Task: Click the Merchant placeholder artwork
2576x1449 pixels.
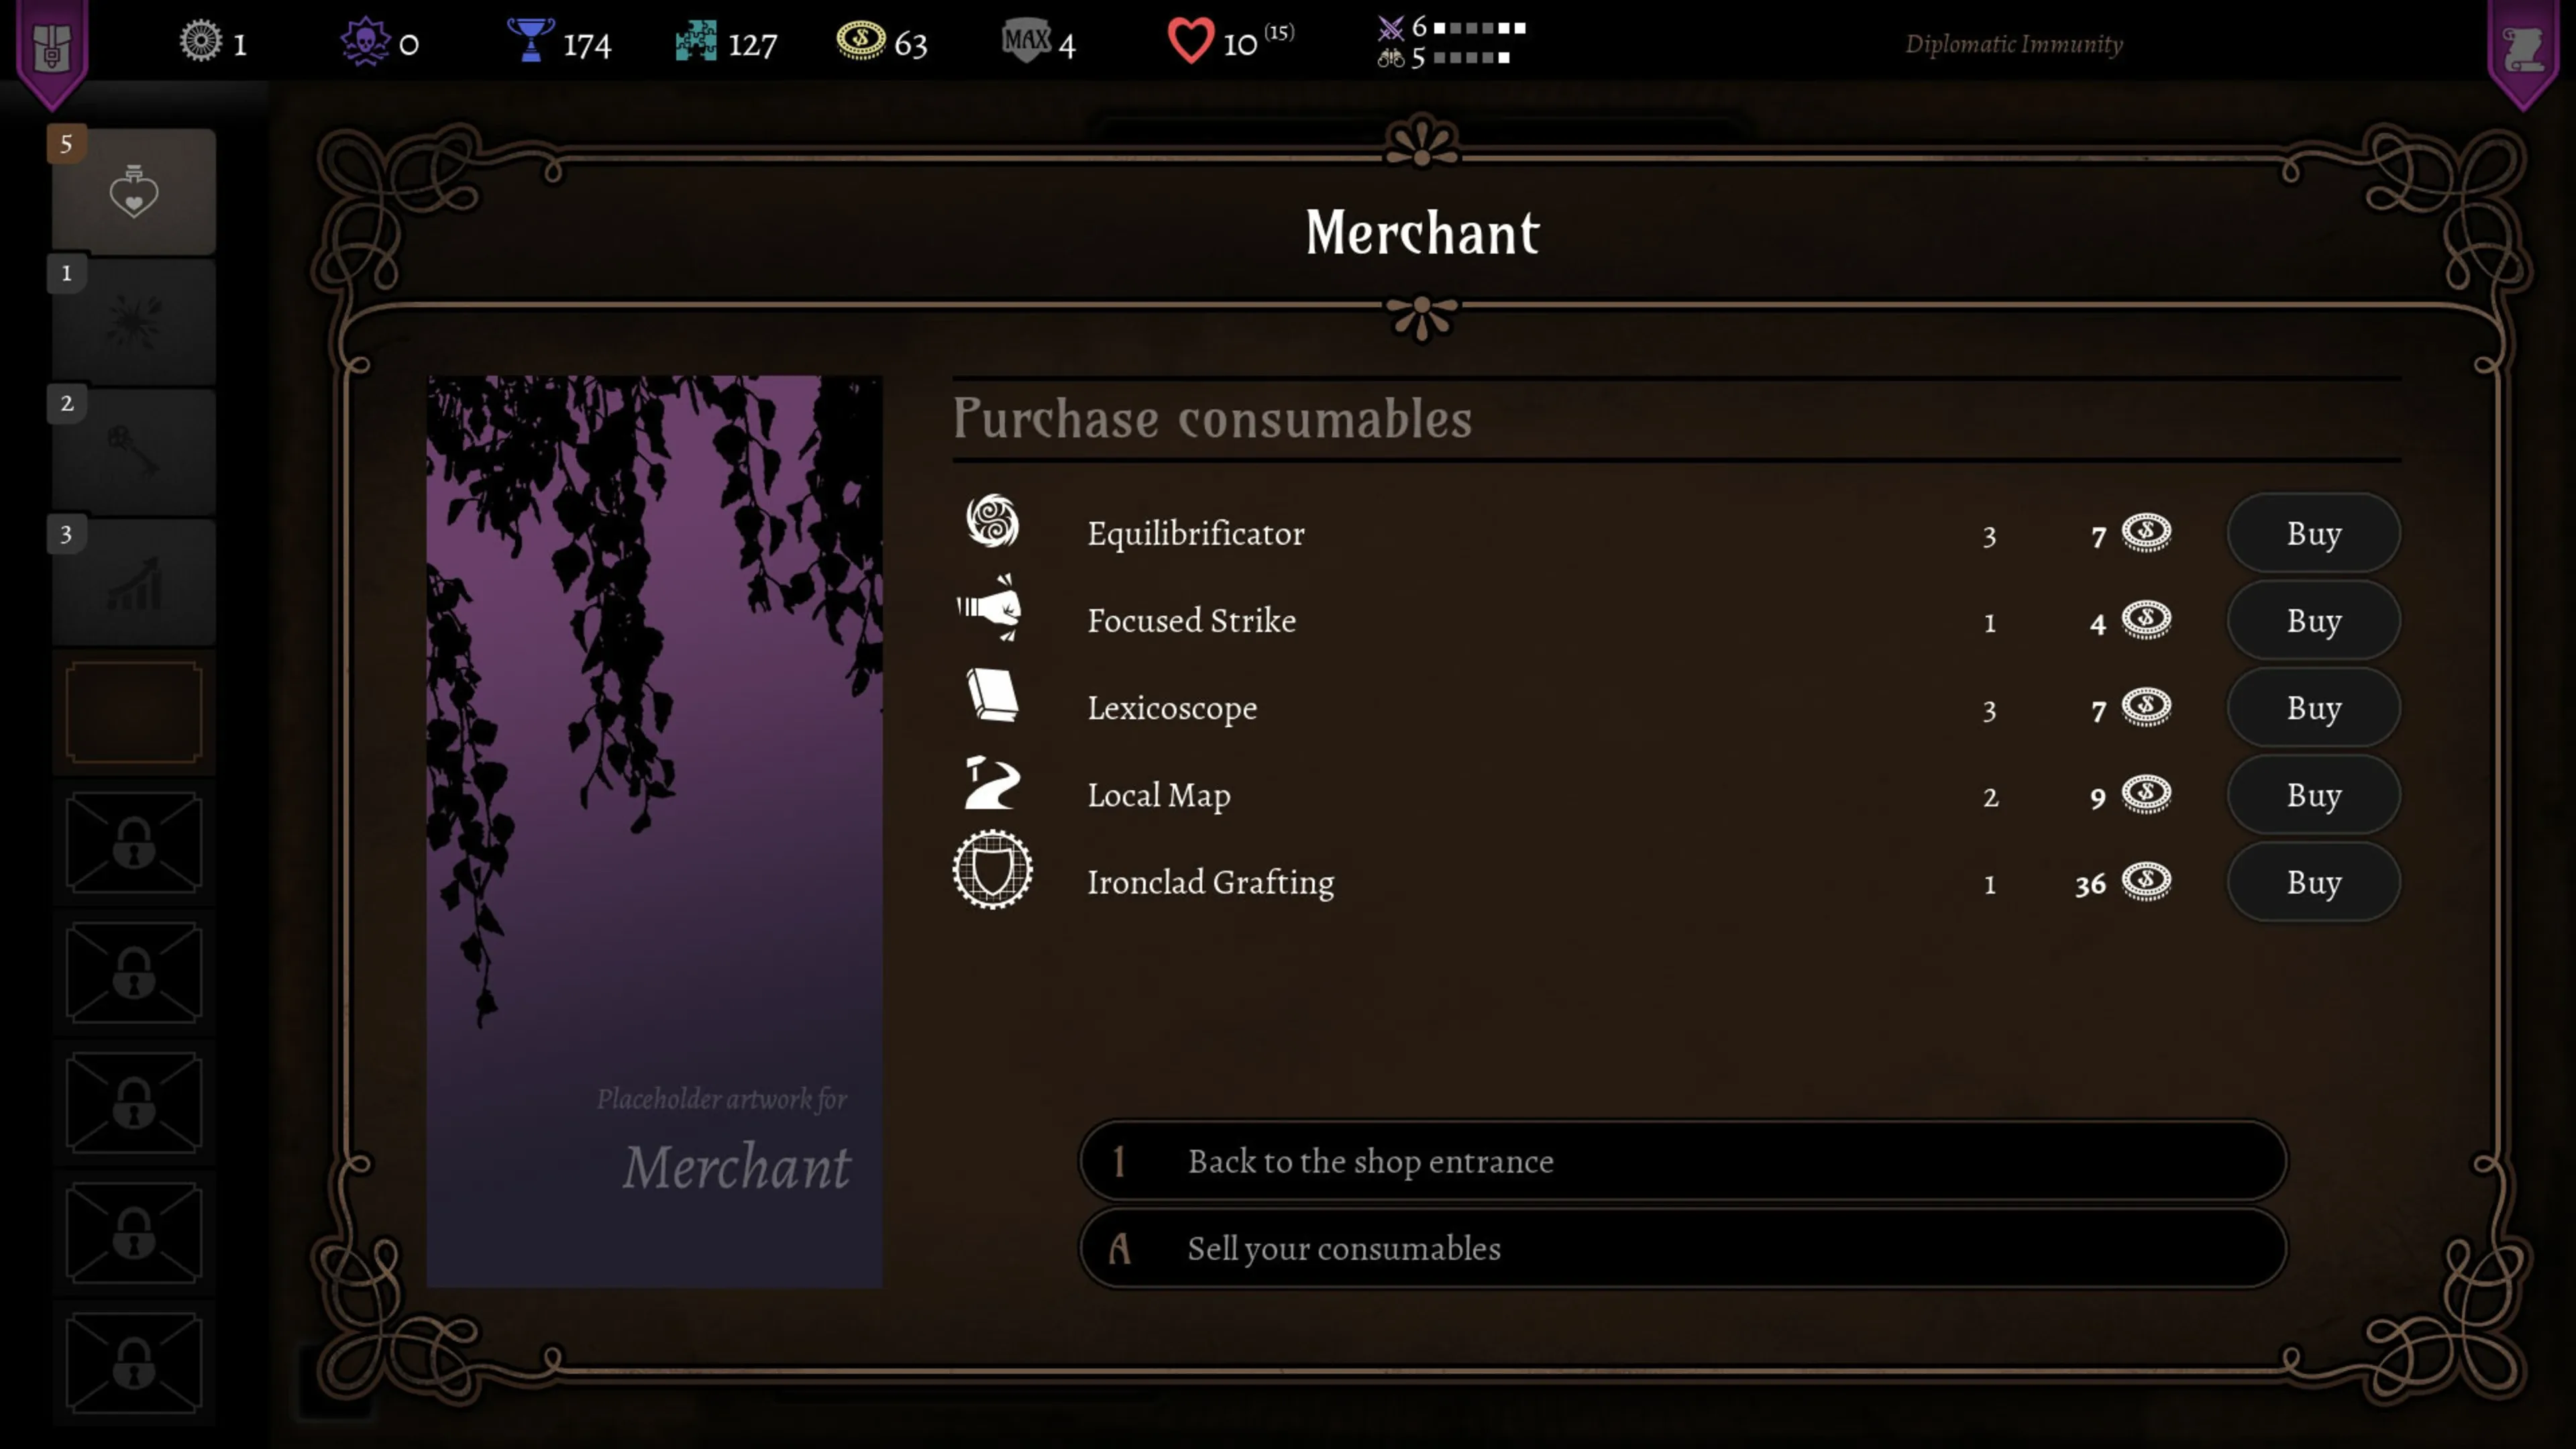Action: coord(654,831)
